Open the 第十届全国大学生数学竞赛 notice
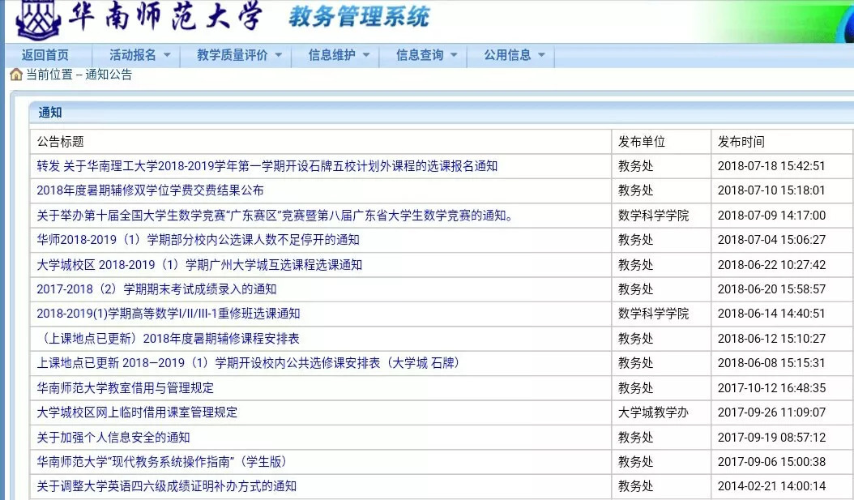 [275, 216]
